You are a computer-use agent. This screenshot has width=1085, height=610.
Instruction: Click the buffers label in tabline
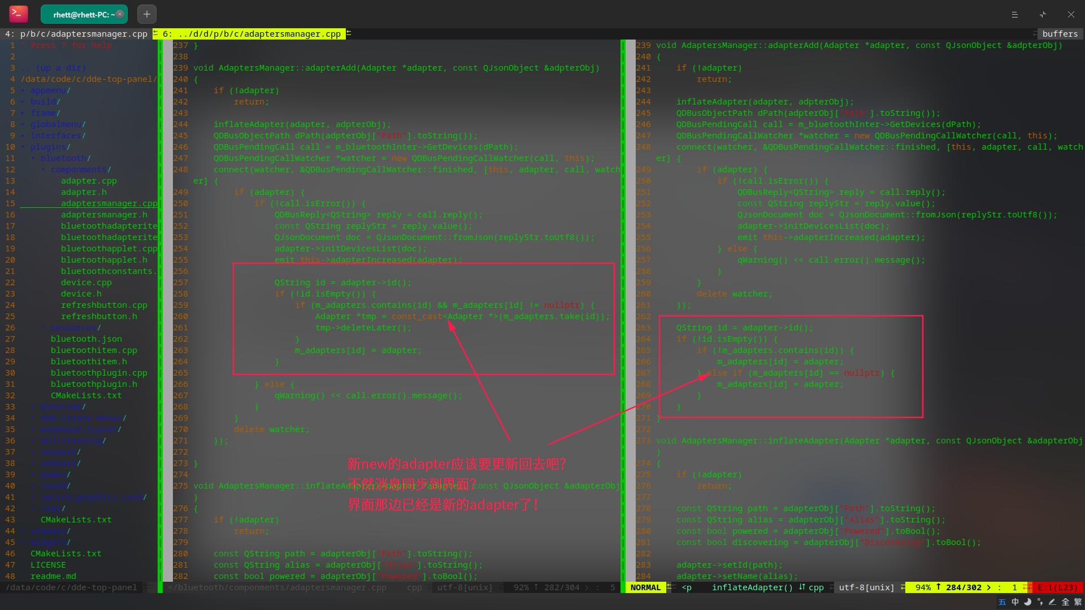tap(1060, 34)
